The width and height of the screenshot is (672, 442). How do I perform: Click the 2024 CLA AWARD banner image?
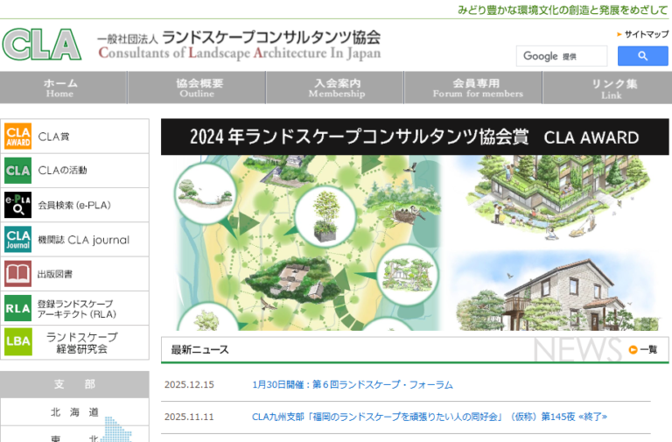tap(415, 225)
